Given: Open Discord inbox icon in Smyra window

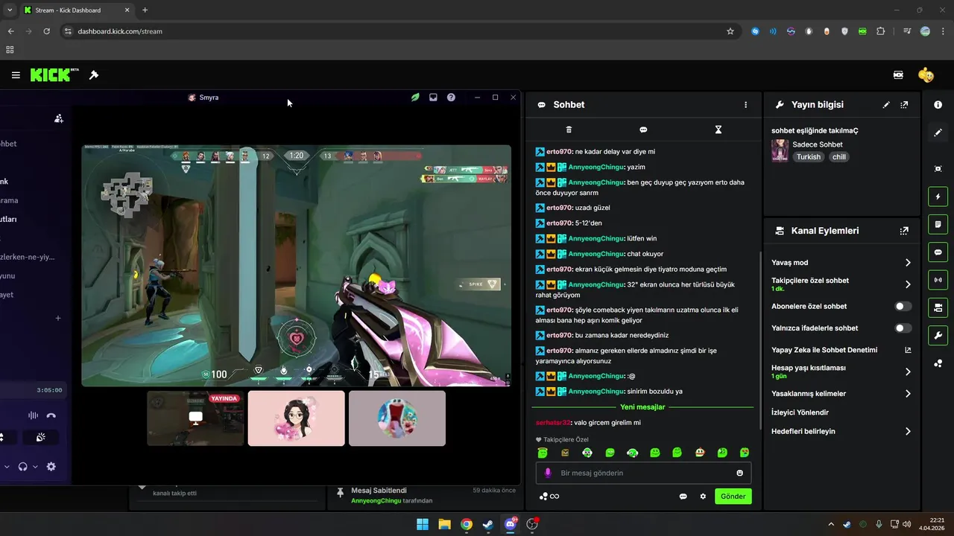Looking at the screenshot, I should pyautogui.click(x=433, y=98).
